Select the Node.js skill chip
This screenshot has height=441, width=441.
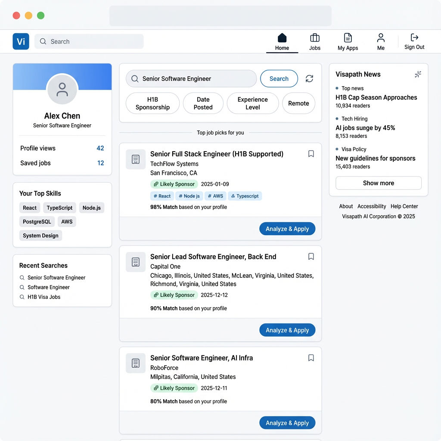click(x=91, y=208)
